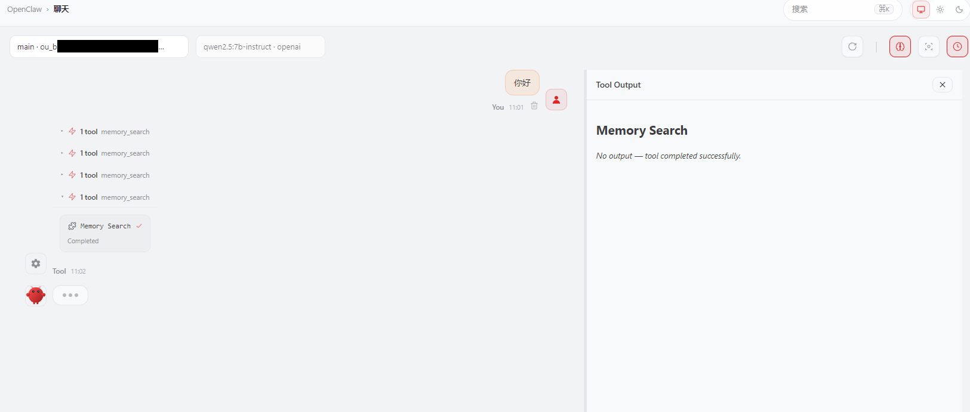Open the OpenClaw breadcrumb link
Screen dimensions: 970x412
24,10
